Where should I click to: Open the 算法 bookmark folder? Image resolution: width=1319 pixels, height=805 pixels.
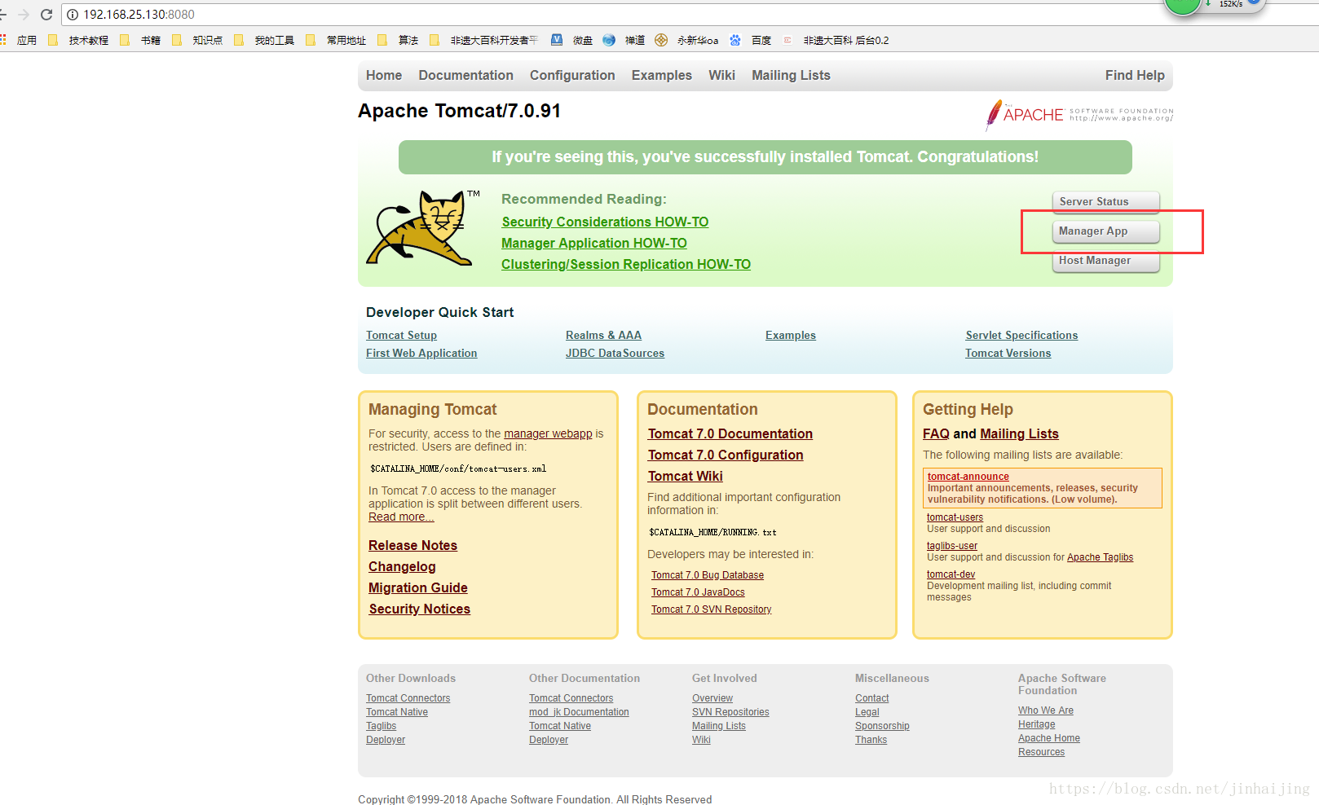tap(399, 40)
